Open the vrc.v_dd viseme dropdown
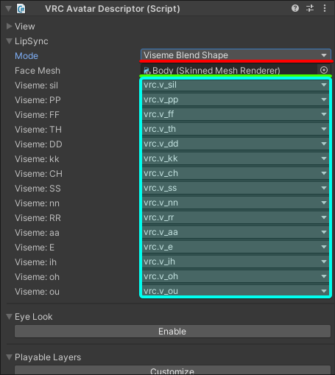Screen dimensions: 335x375 click(x=236, y=144)
